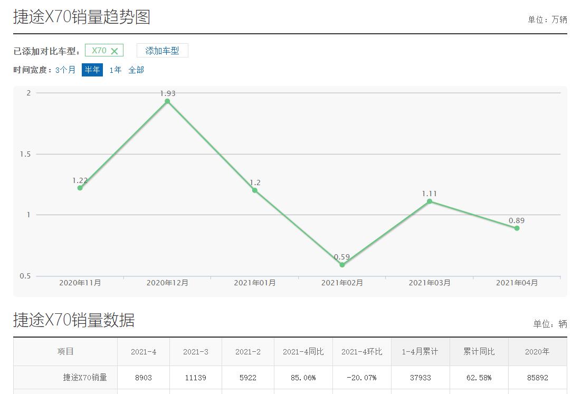Image resolution: width=572 pixels, height=394 pixels.
Task: Show 全部 time range data
Action: pyautogui.click(x=136, y=70)
